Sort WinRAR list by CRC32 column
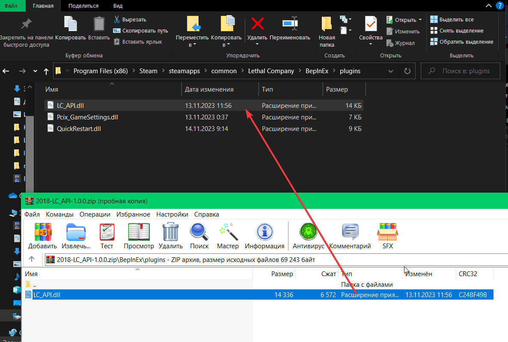 coord(474,274)
